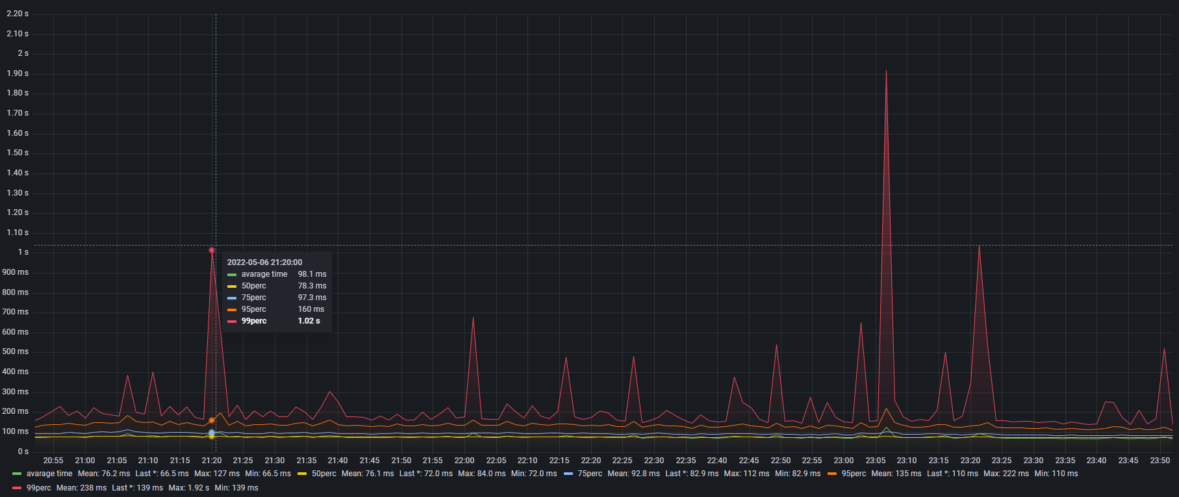
Task: Click legend stat Mean: 76.2 ms
Action: coord(104,474)
